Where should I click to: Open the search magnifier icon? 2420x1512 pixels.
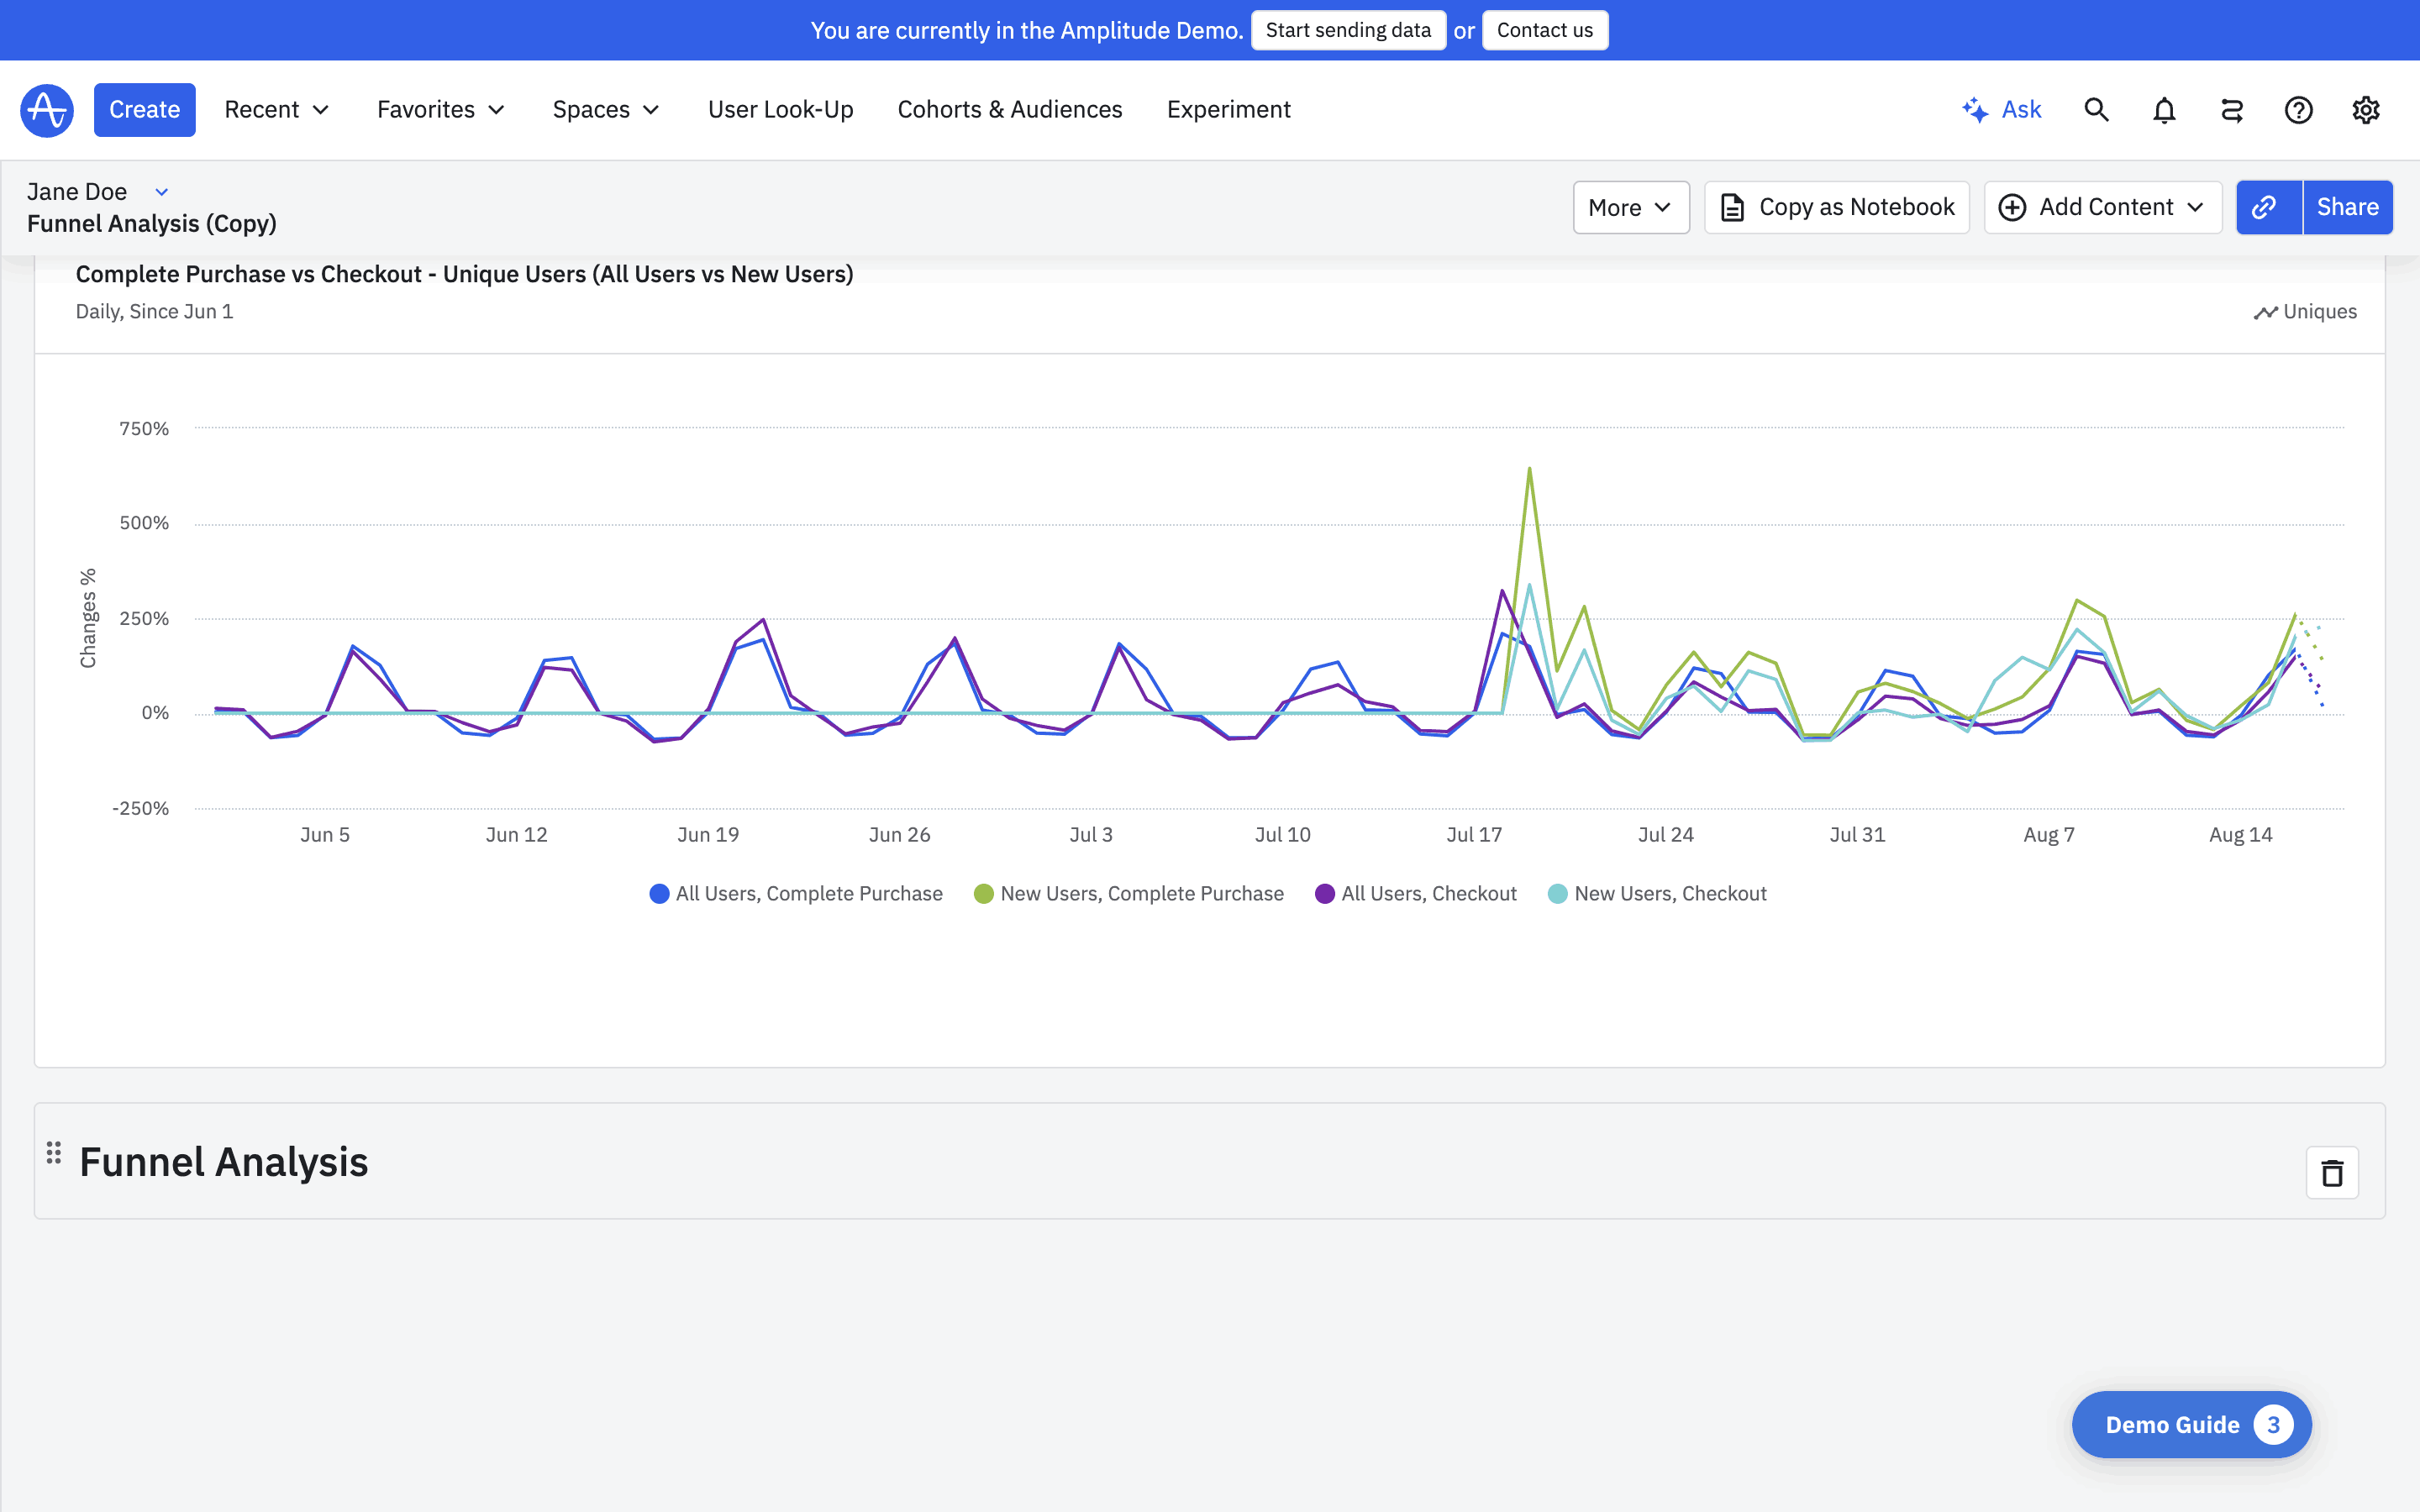click(x=2096, y=110)
